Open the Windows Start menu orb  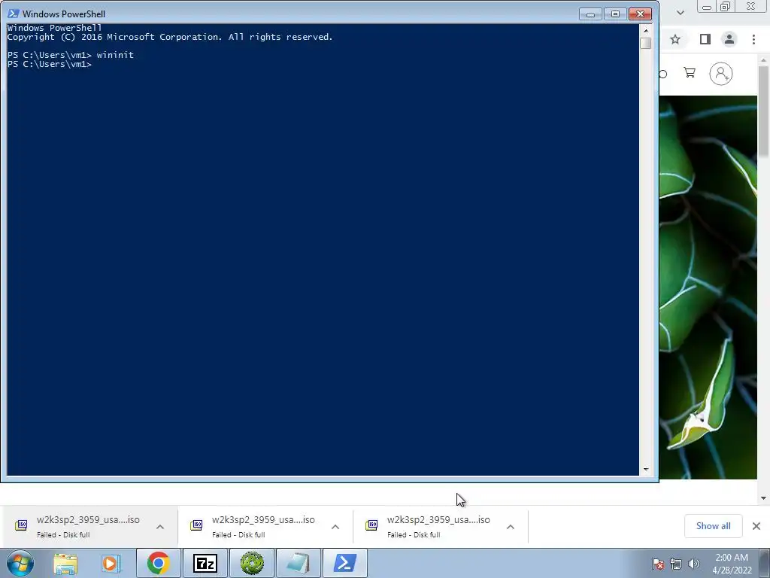20,563
